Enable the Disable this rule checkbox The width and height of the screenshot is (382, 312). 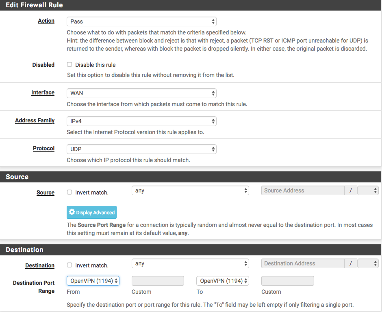click(x=69, y=65)
